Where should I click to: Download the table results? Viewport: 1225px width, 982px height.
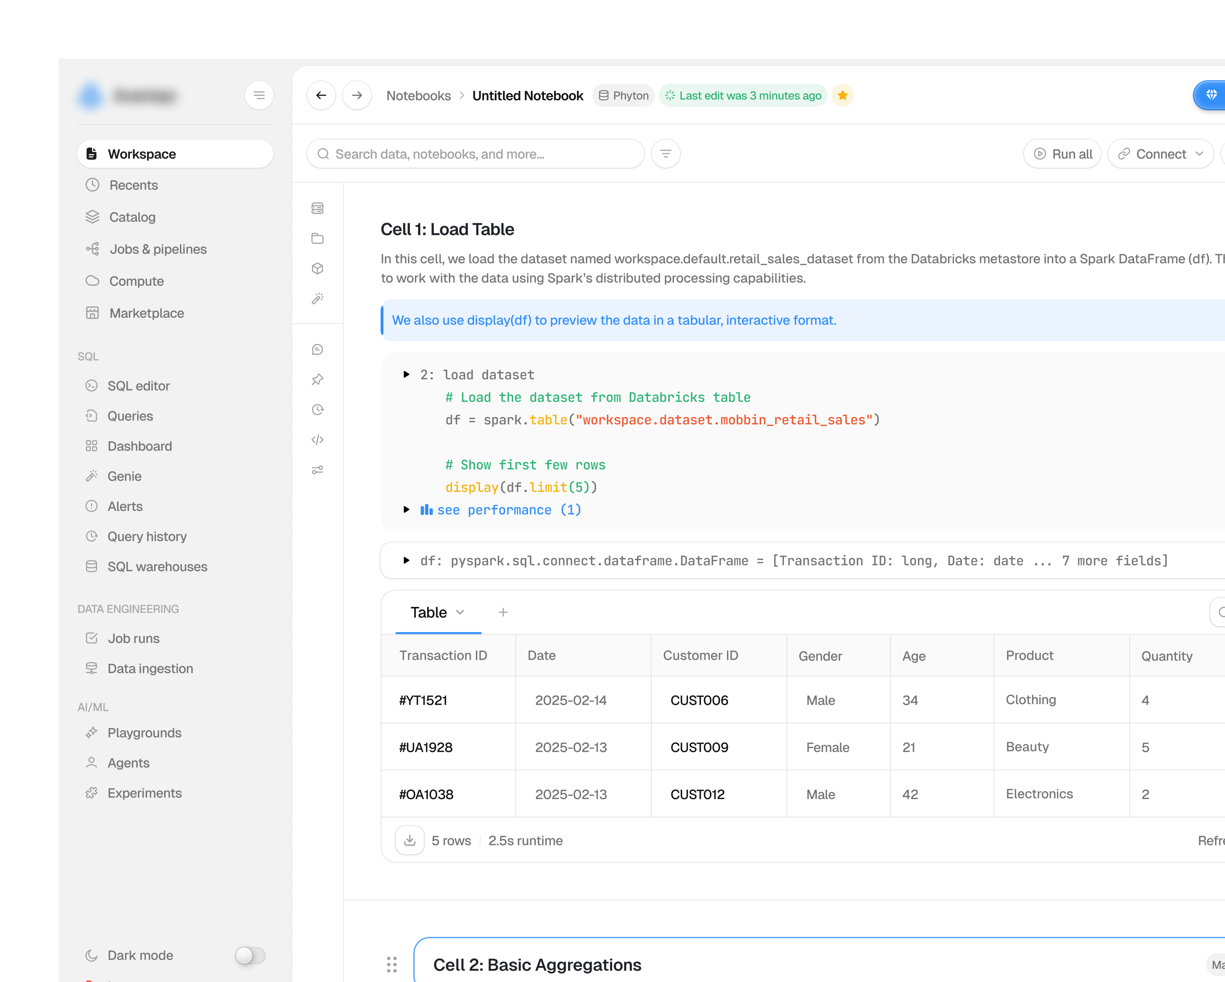[409, 841]
